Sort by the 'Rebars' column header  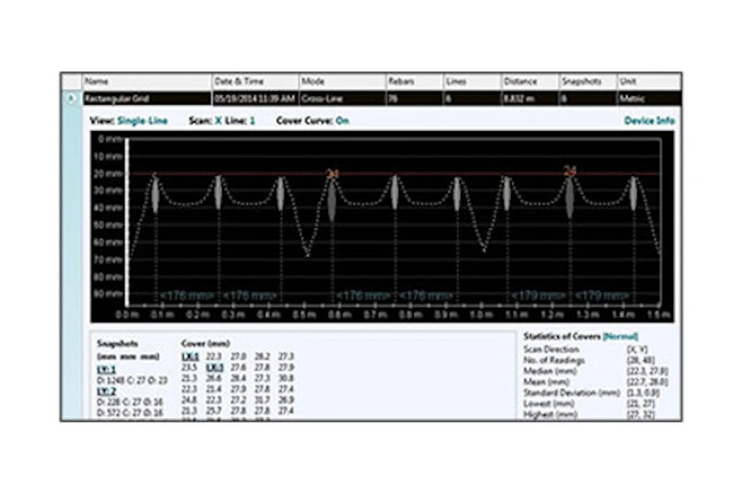(x=414, y=81)
